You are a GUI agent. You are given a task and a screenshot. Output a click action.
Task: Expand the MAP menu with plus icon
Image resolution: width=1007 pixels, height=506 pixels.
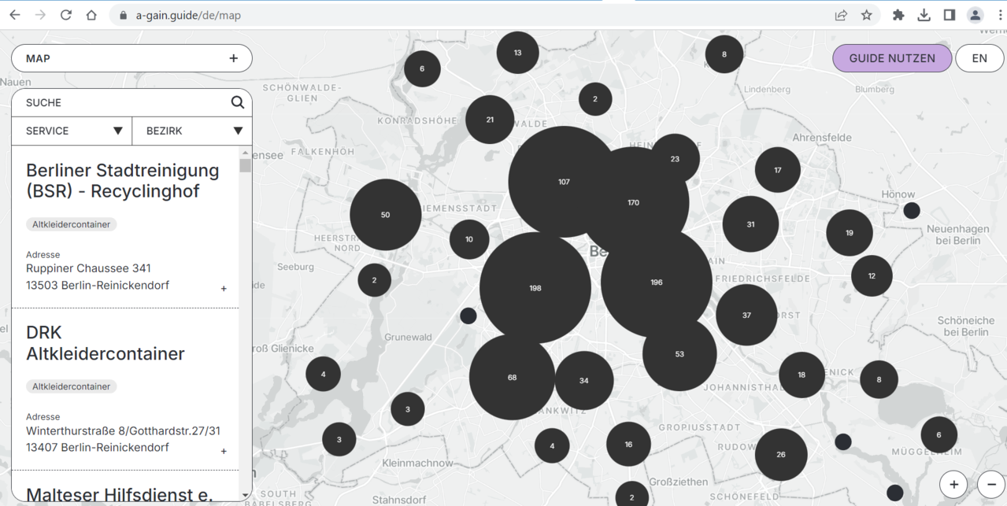coord(233,58)
